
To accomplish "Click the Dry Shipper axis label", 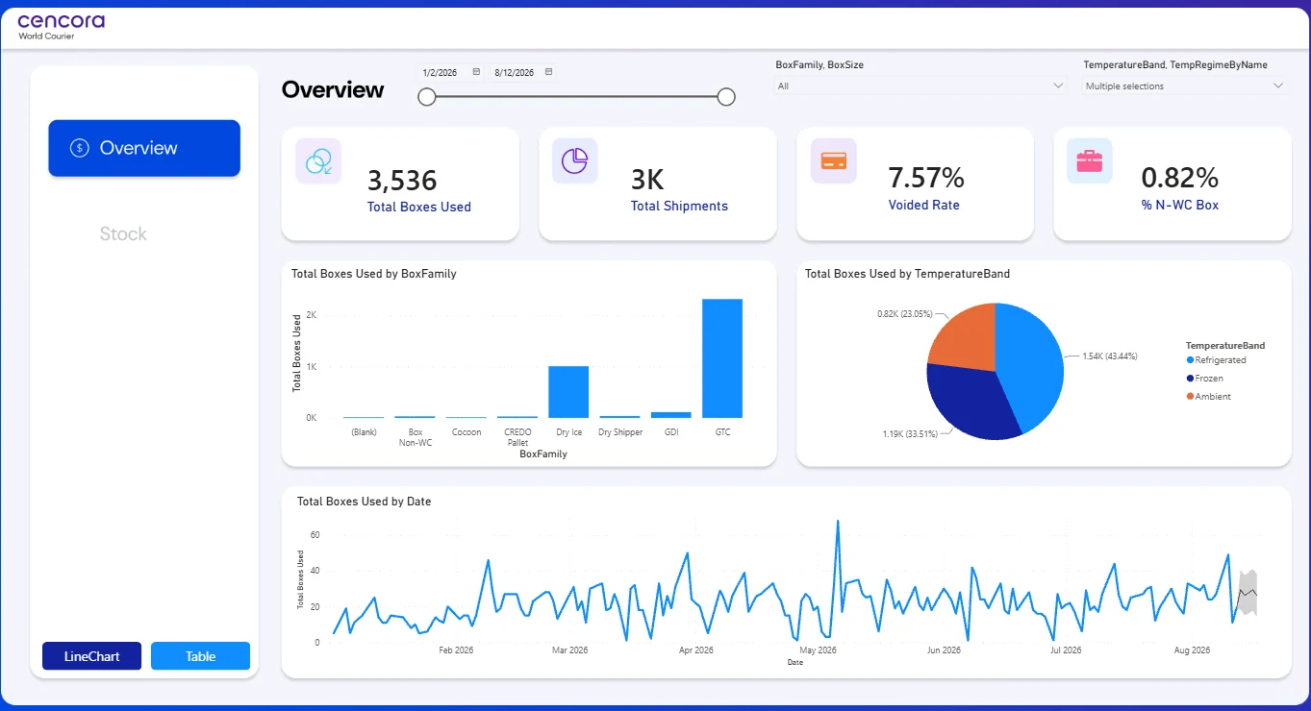I will coord(620,432).
